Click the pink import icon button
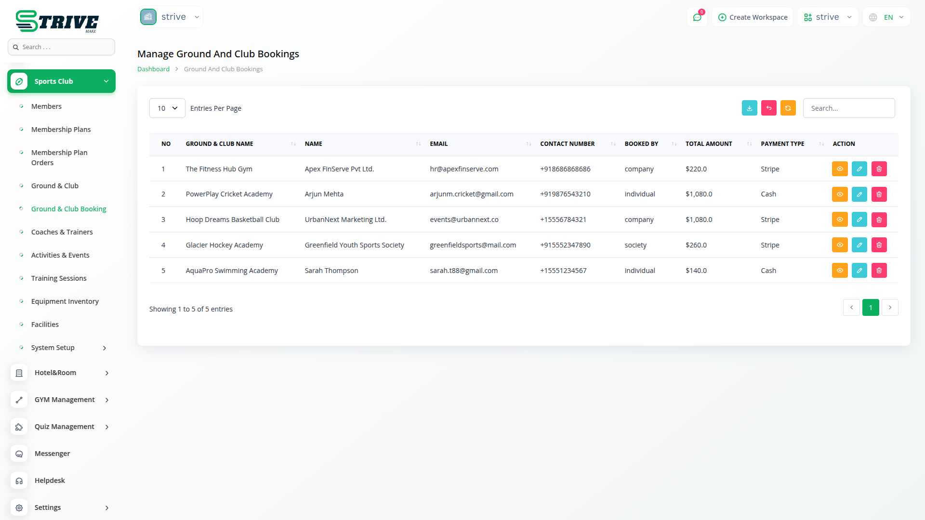 [x=768, y=108]
